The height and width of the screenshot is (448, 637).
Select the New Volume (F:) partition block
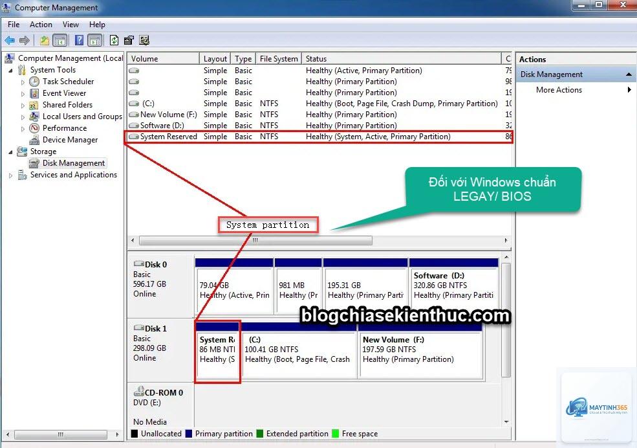(420, 350)
